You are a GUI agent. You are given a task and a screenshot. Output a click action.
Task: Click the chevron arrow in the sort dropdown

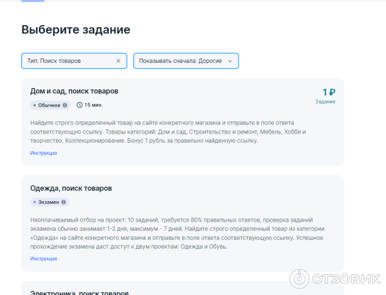pos(230,61)
